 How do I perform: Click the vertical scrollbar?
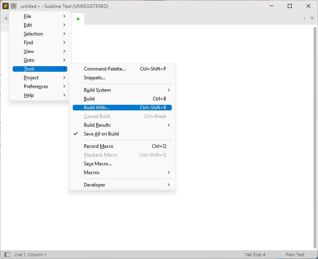[x=315, y=137]
